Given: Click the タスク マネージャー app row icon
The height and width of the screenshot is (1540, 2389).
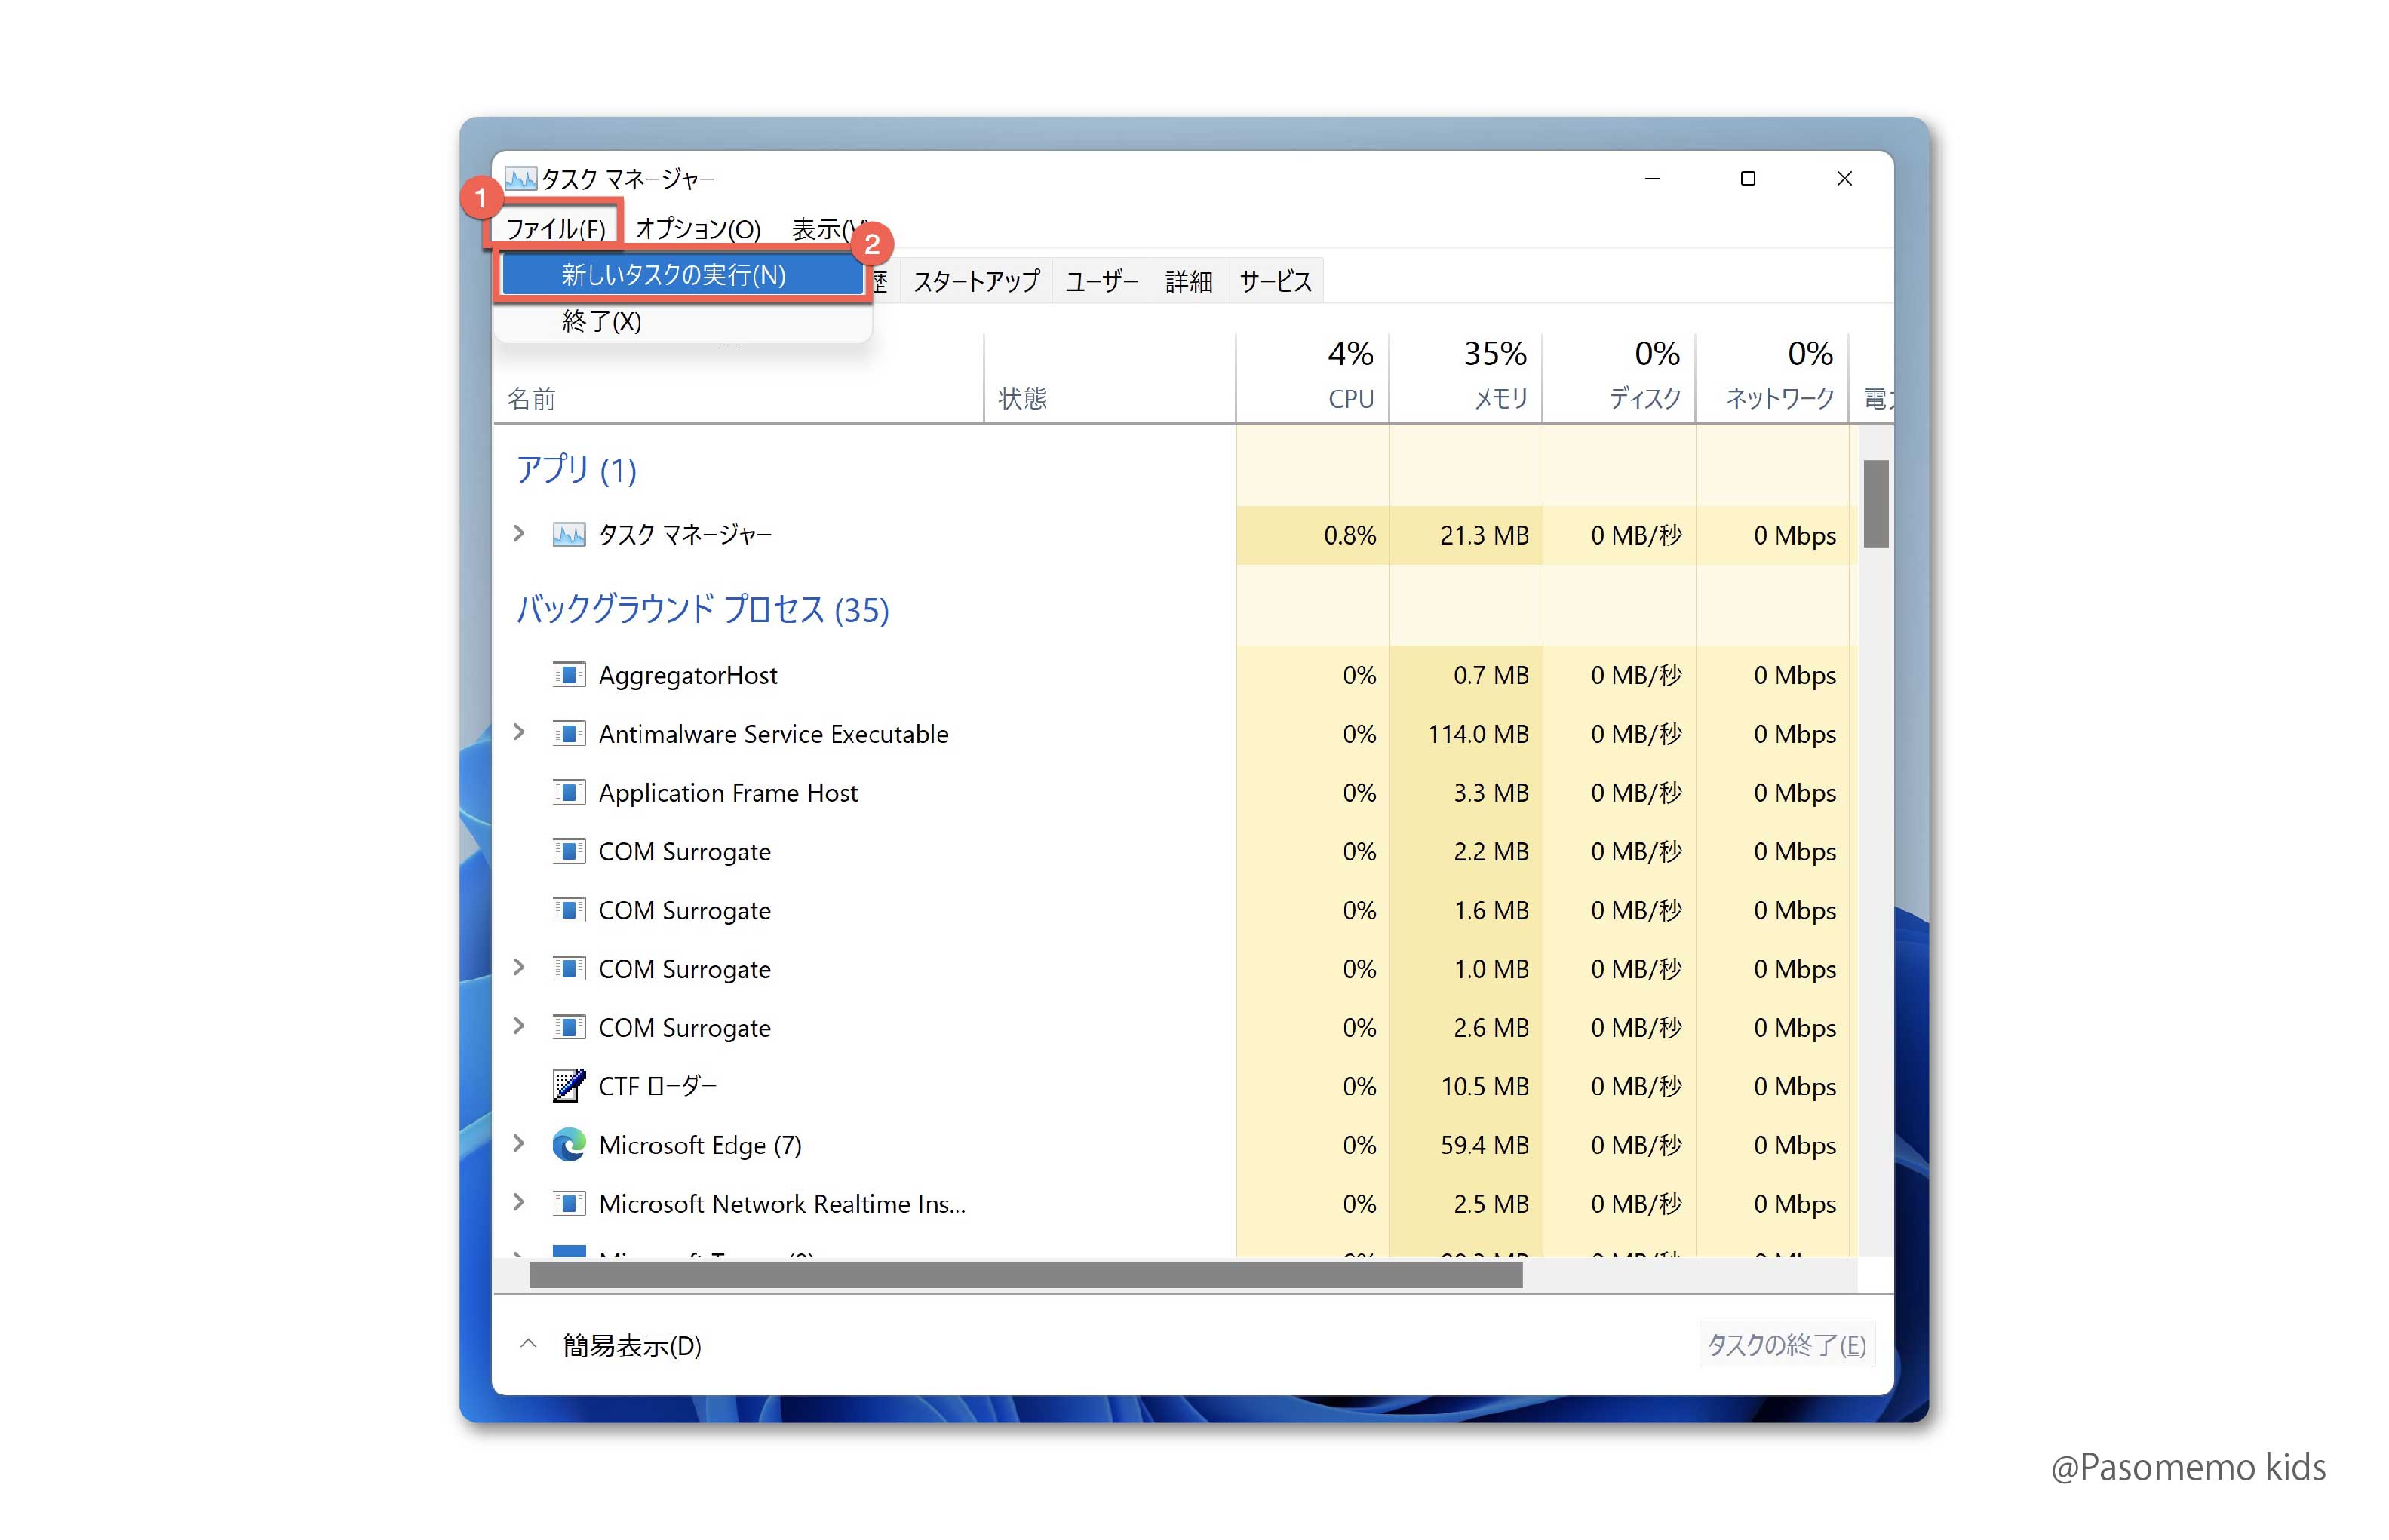Looking at the screenshot, I should tap(569, 535).
